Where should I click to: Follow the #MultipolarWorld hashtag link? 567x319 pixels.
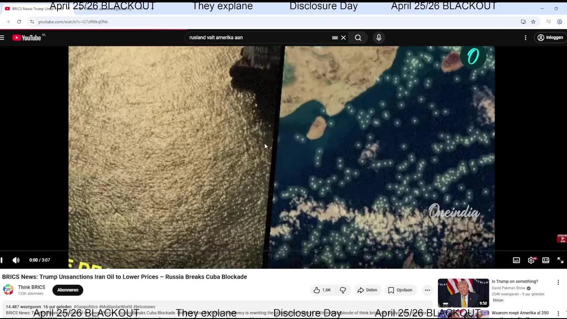tap(116, 307)
